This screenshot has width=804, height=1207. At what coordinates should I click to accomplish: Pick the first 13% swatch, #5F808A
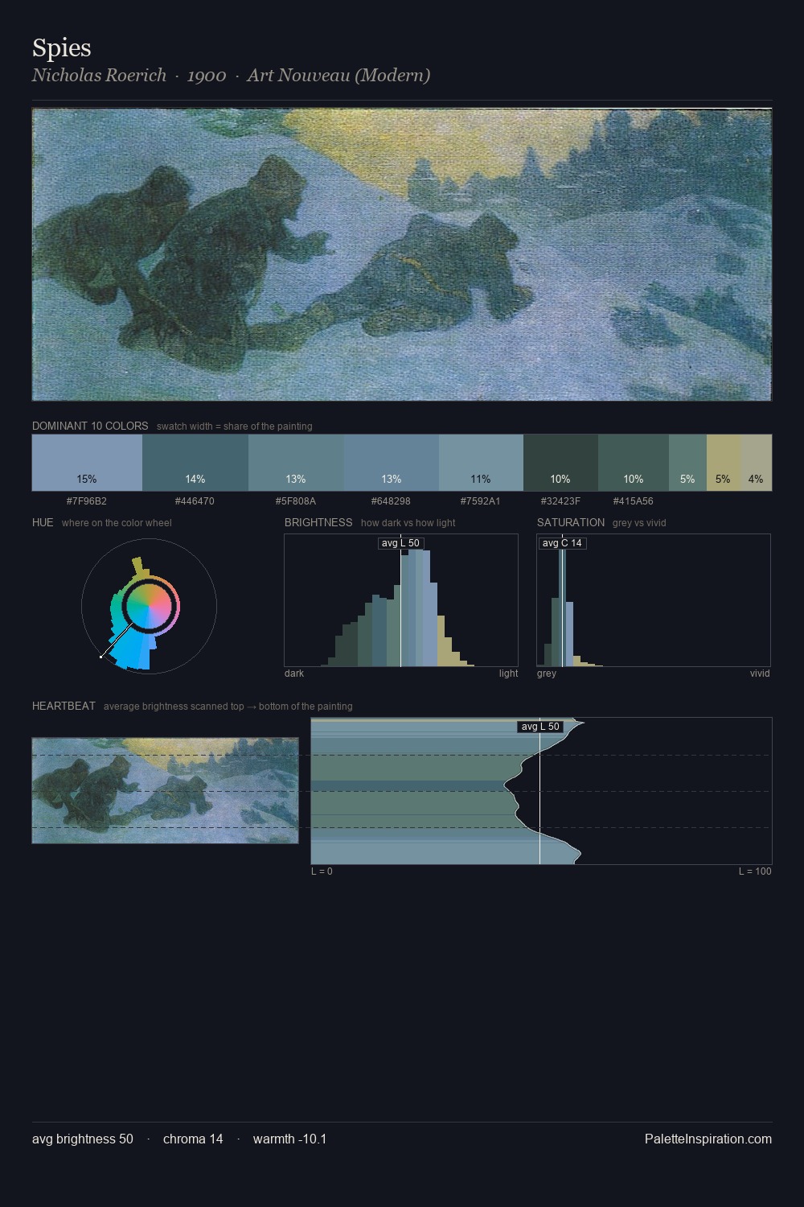[296, 463]
